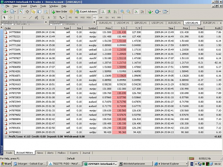Draw vertical line tool
Screen dimensions: 223x167
(x=18, y=17)
